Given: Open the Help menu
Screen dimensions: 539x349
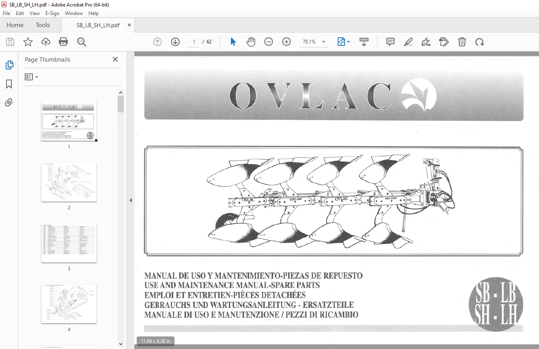Looking at the screenshot, I should [x=93, y=13].
